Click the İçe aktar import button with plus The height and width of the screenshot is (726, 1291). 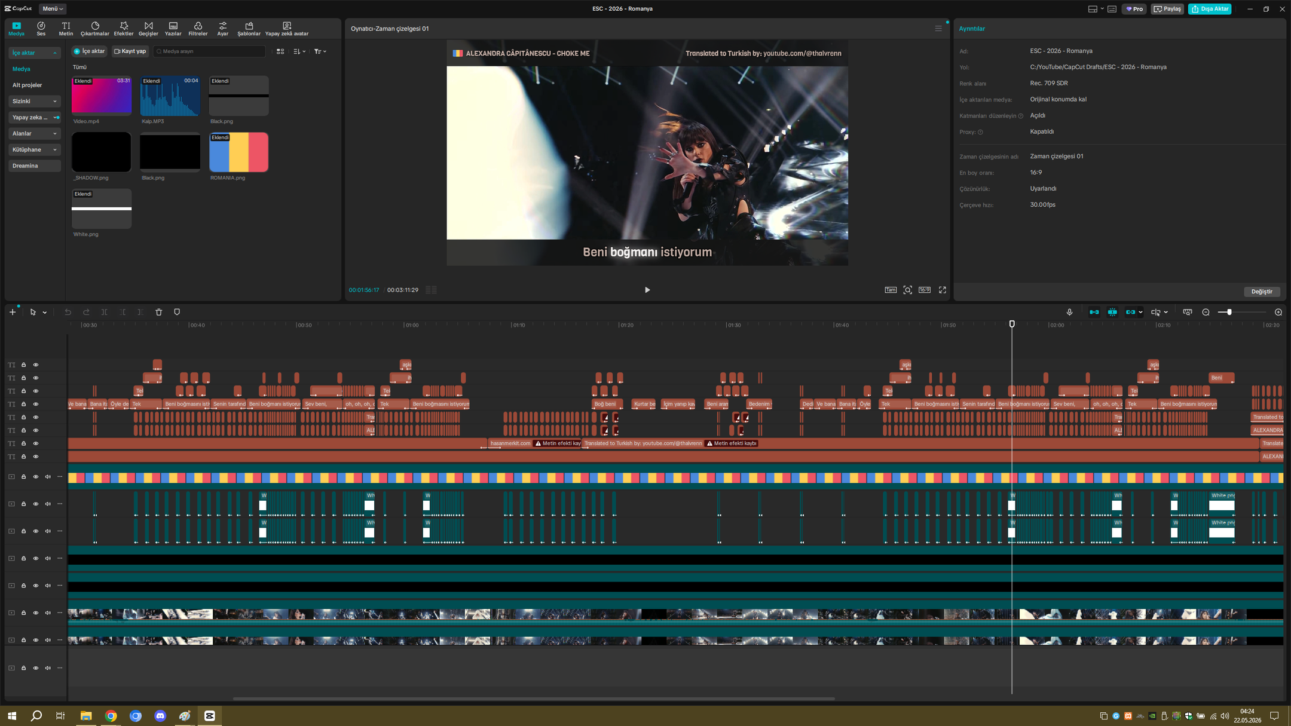[x=89, y=51]
